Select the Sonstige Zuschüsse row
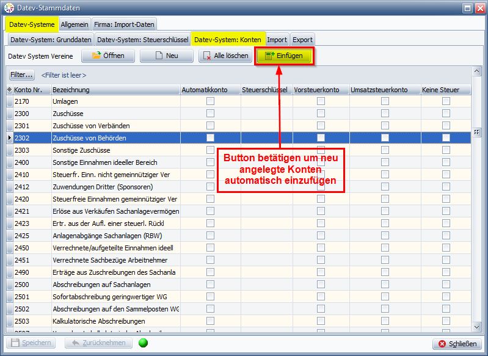 [x=239, y=150]
